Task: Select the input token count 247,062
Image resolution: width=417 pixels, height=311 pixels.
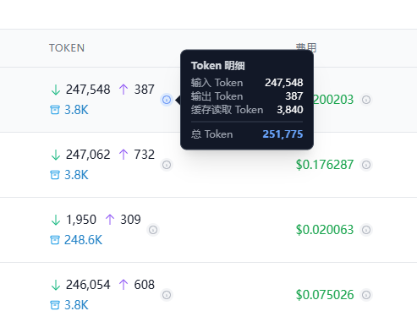Action: click(x=88, y=155)
